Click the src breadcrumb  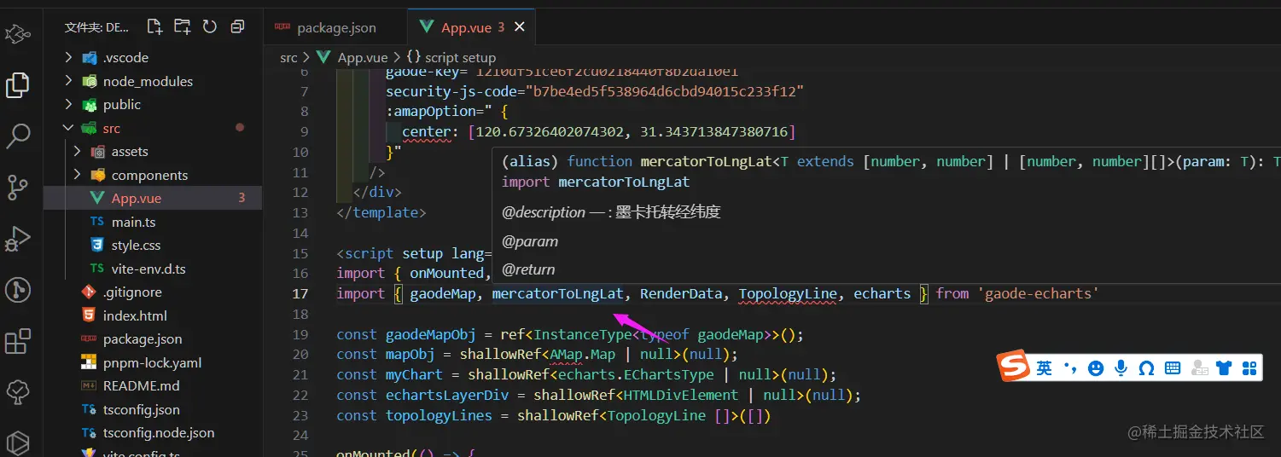(288, 57)
